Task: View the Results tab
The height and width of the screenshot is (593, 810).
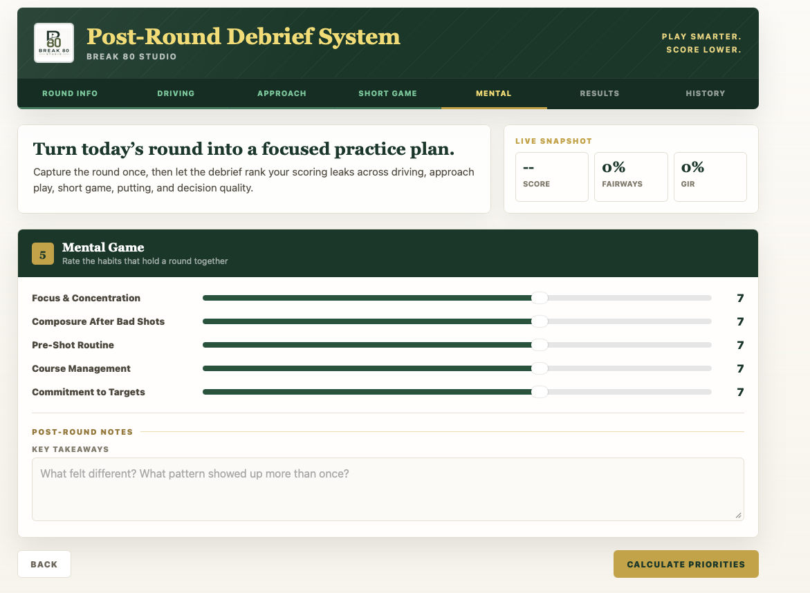Action: coord(600,93)
